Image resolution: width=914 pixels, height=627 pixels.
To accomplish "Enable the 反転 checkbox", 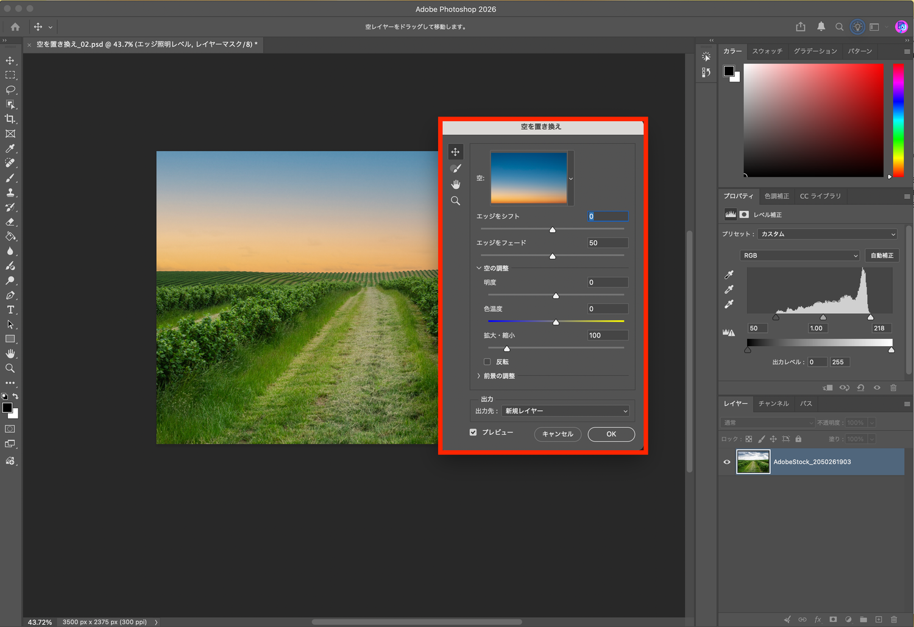I will pyautogui.click(x=487, y=362).
